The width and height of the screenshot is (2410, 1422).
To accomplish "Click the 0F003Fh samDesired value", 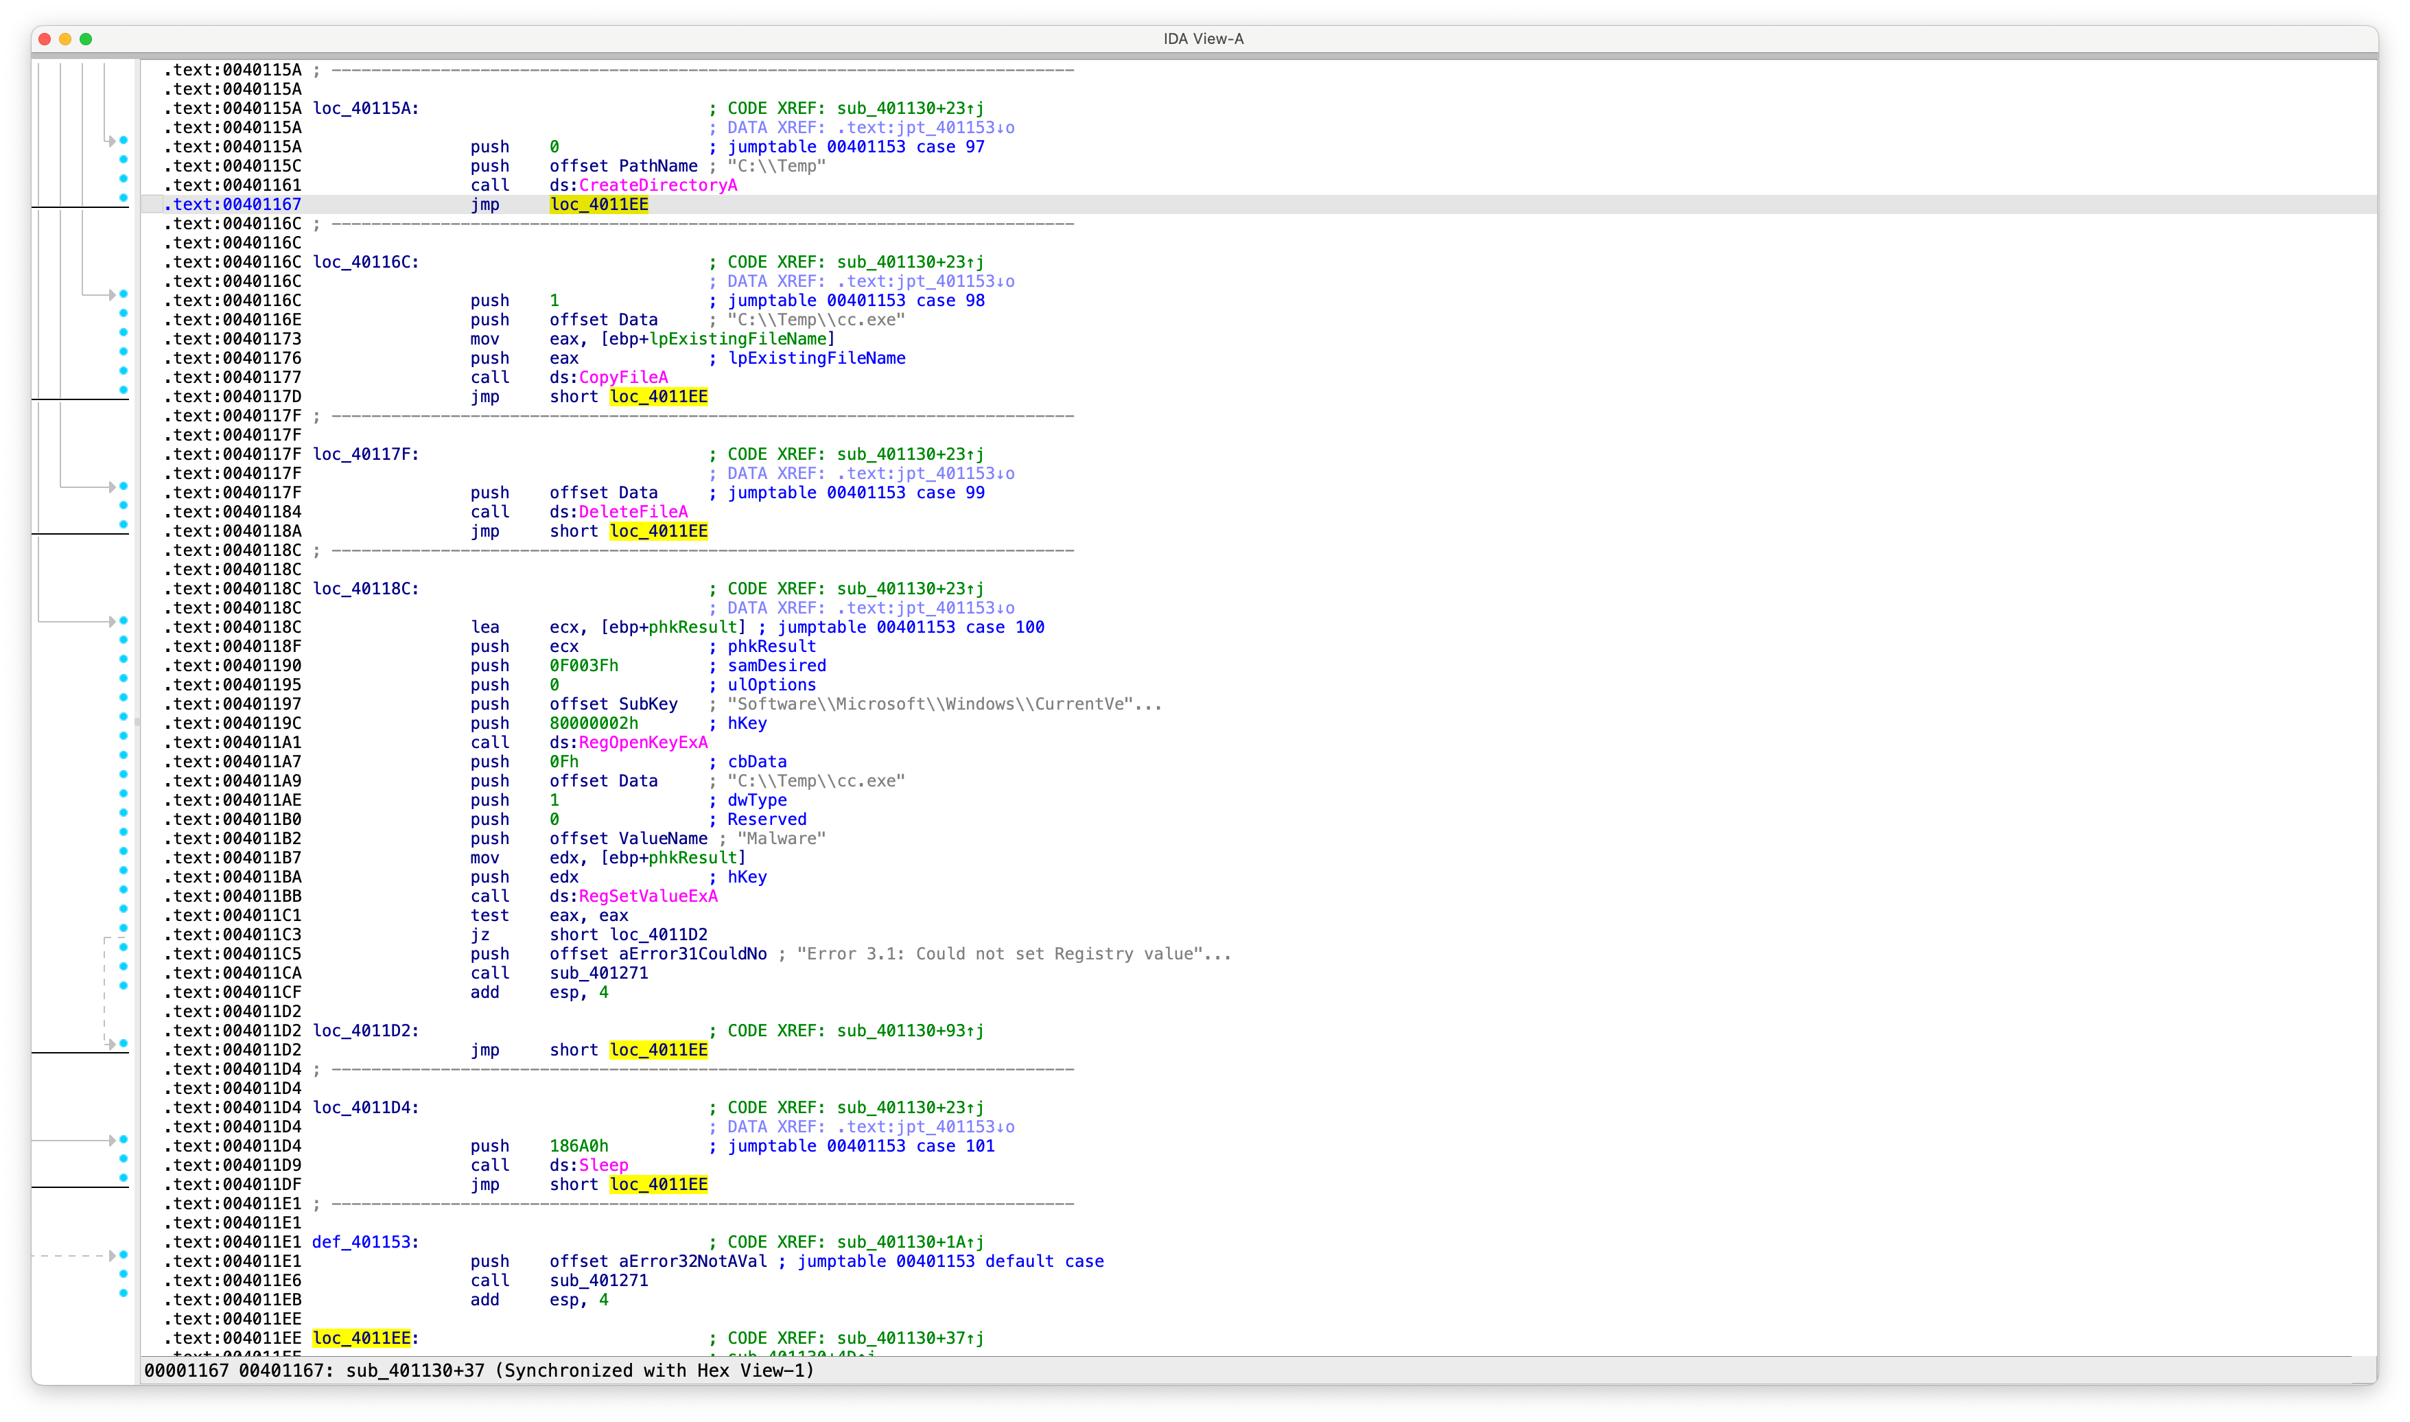I will [x=583, y=666].
